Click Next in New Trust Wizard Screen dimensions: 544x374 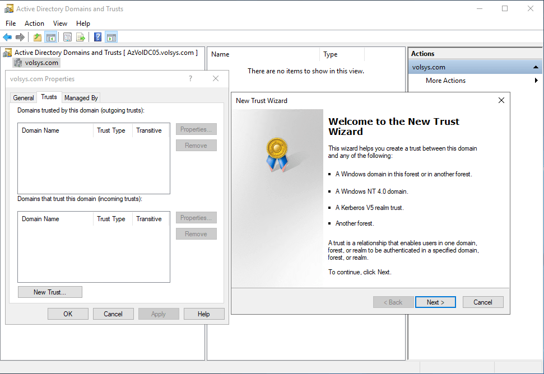[x=435, y=302]
